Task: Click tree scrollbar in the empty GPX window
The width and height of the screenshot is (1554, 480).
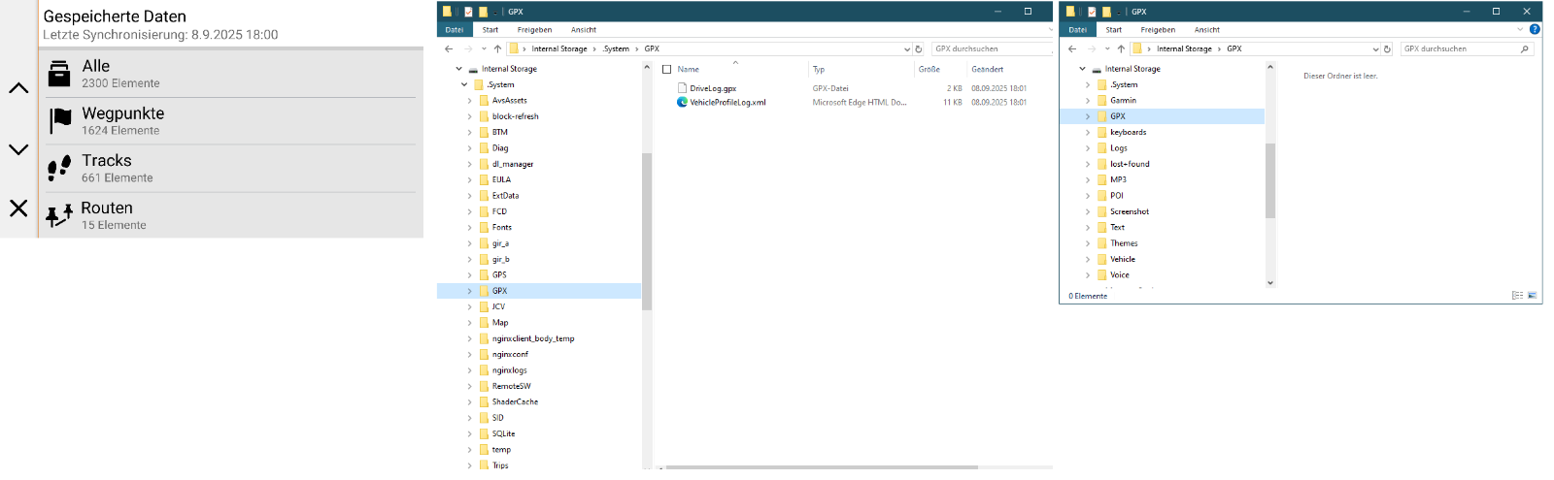Action: (1270, 181)
